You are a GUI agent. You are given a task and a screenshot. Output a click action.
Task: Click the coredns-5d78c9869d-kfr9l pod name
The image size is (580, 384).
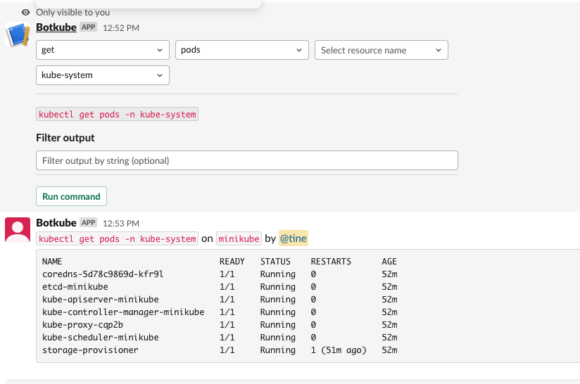coord(103,274)
